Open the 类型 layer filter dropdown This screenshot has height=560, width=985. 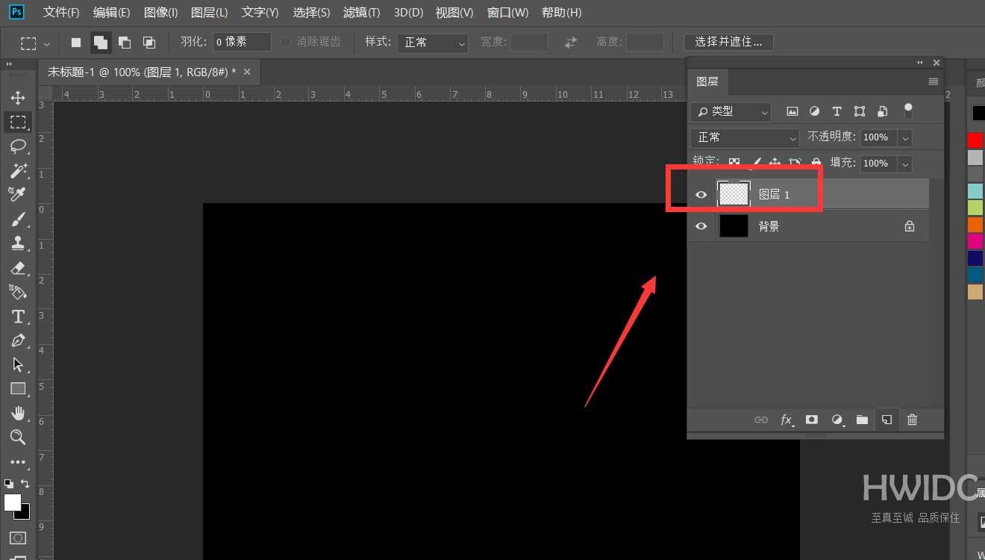click(731, 111)
